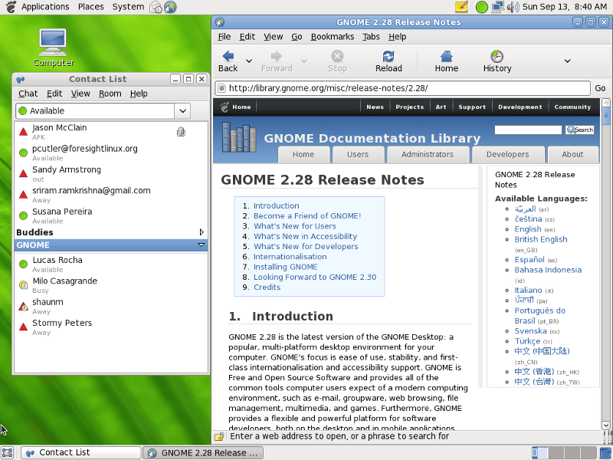Open the notes applet icon in the tray
This screenshot has width=613, height=460.
tap(460, 6)
